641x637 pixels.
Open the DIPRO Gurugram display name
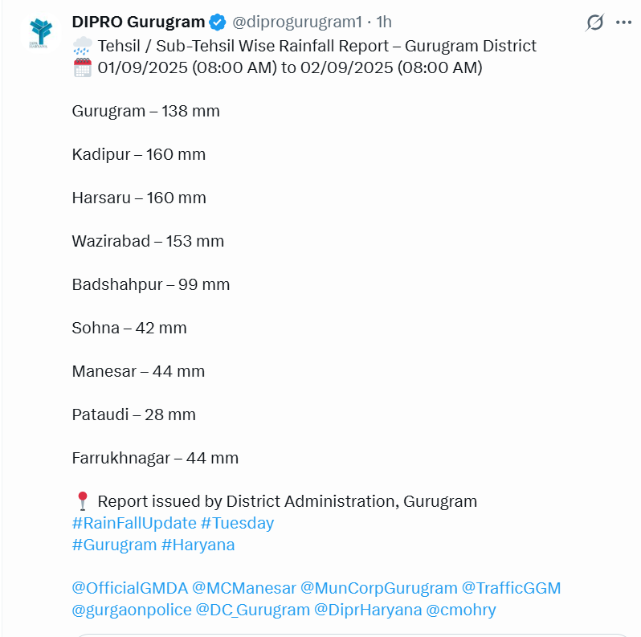(x=138, y=22)
